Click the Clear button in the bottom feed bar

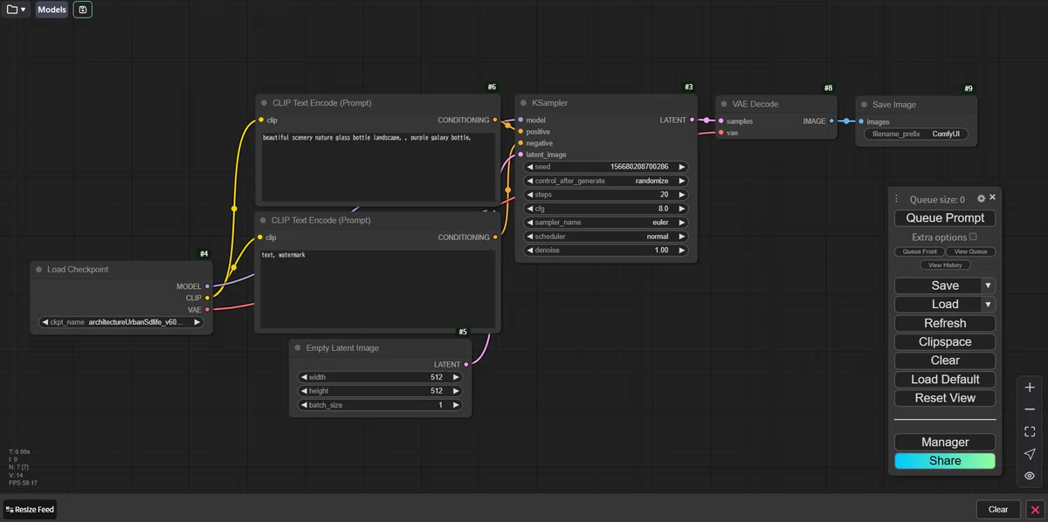click(x=998, y=510)
